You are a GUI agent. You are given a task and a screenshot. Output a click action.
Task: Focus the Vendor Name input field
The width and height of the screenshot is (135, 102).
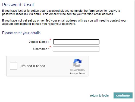76,42
